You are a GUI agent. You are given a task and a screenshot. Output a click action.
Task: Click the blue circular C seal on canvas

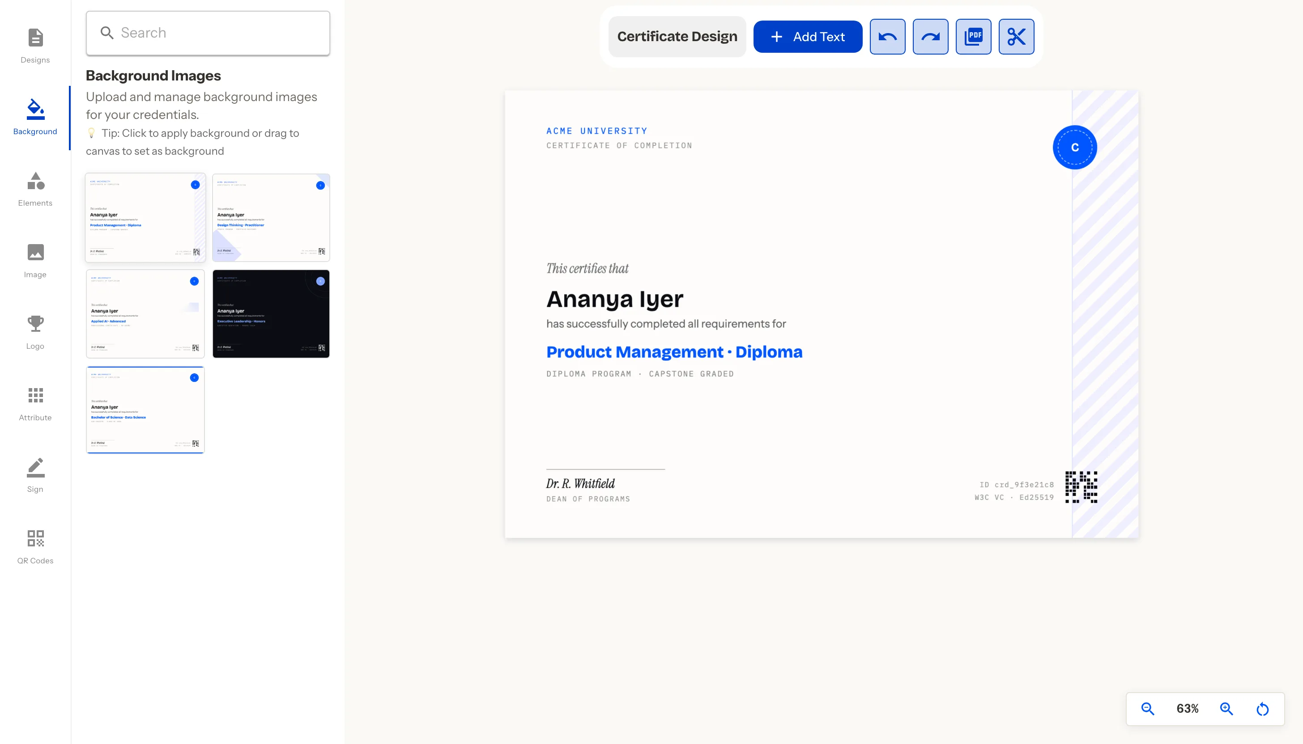(x=1074, y=147)
